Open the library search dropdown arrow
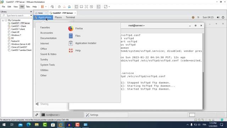This screenshot has width=227, height=128. click(x=31, y=15)
